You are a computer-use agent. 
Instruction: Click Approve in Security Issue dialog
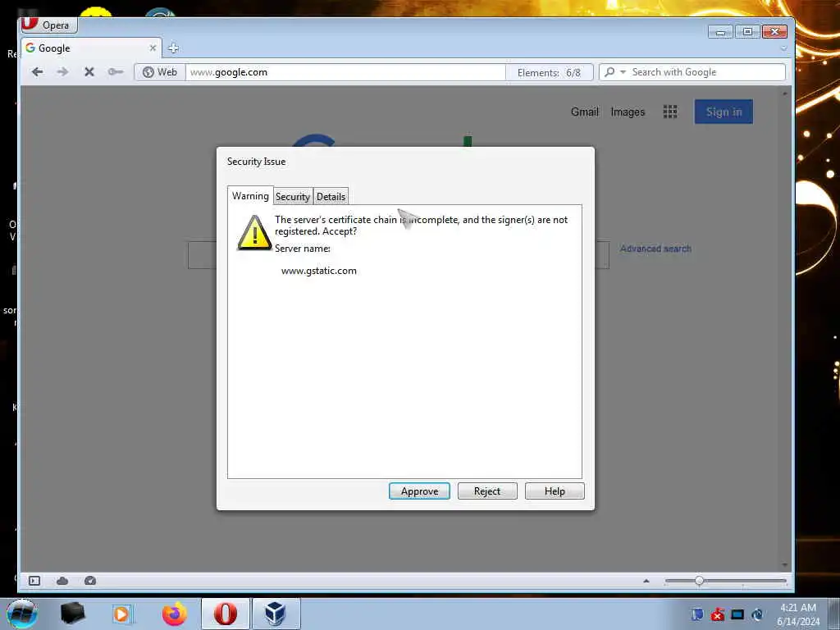click(419, 491)
